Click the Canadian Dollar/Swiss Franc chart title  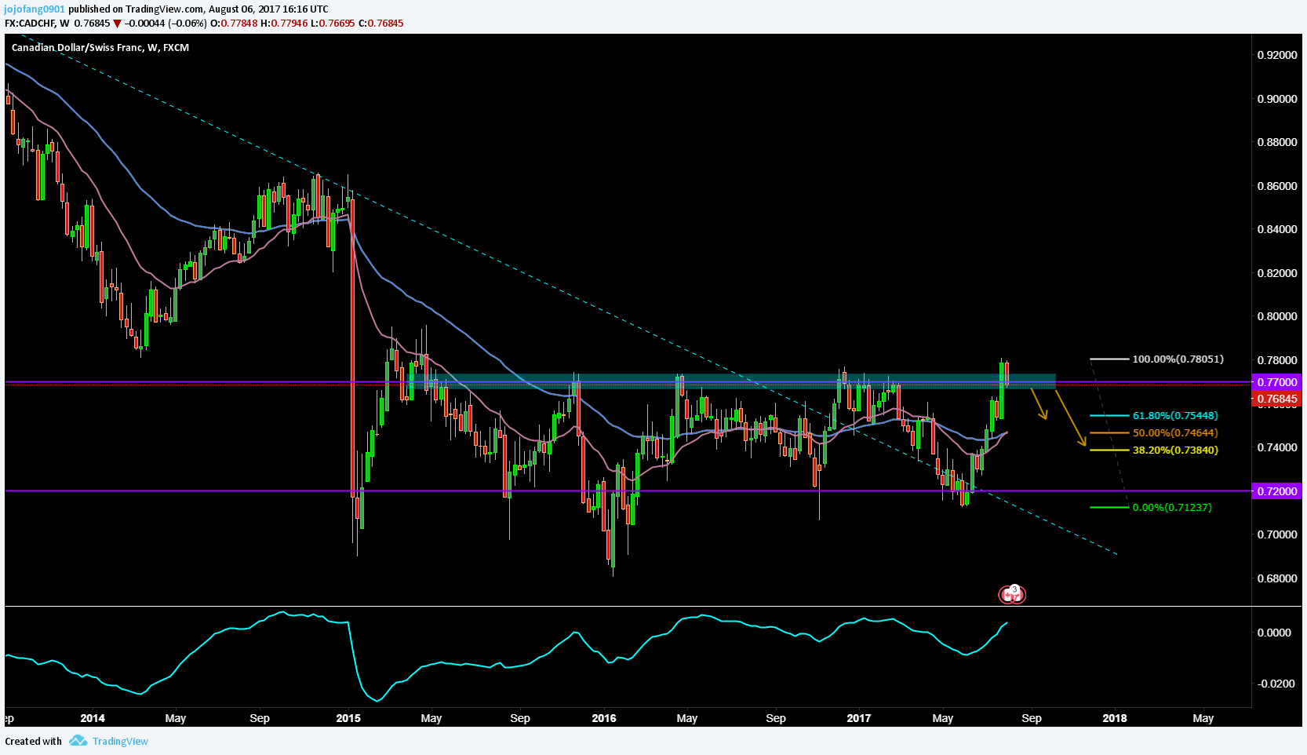point(100,47)
